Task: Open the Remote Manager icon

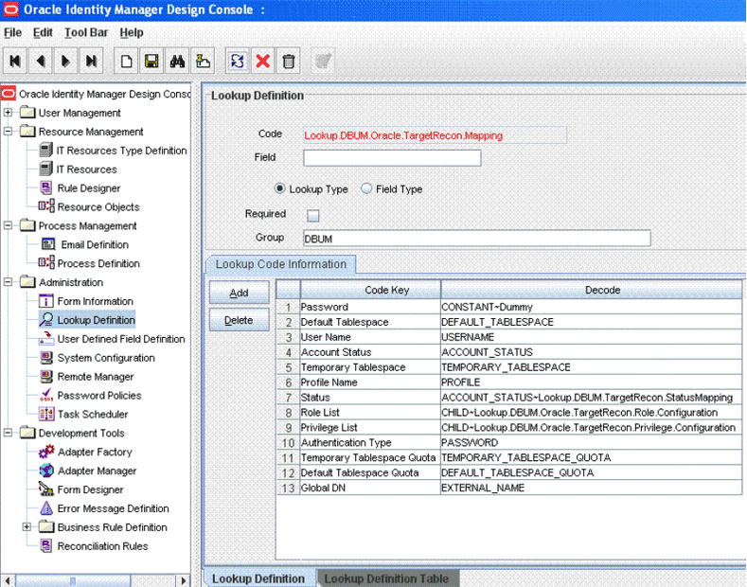Action: coord(46,377)
